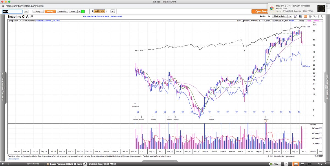Open the Chart Legend link
This screenshot has height=166, width=330.
[x=14, y=159]
